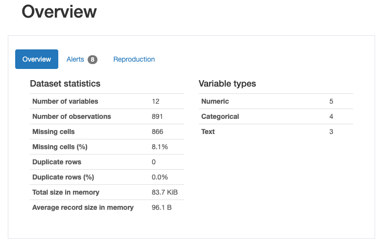Click the Duplicate rows label

click(x=57, y=162)
